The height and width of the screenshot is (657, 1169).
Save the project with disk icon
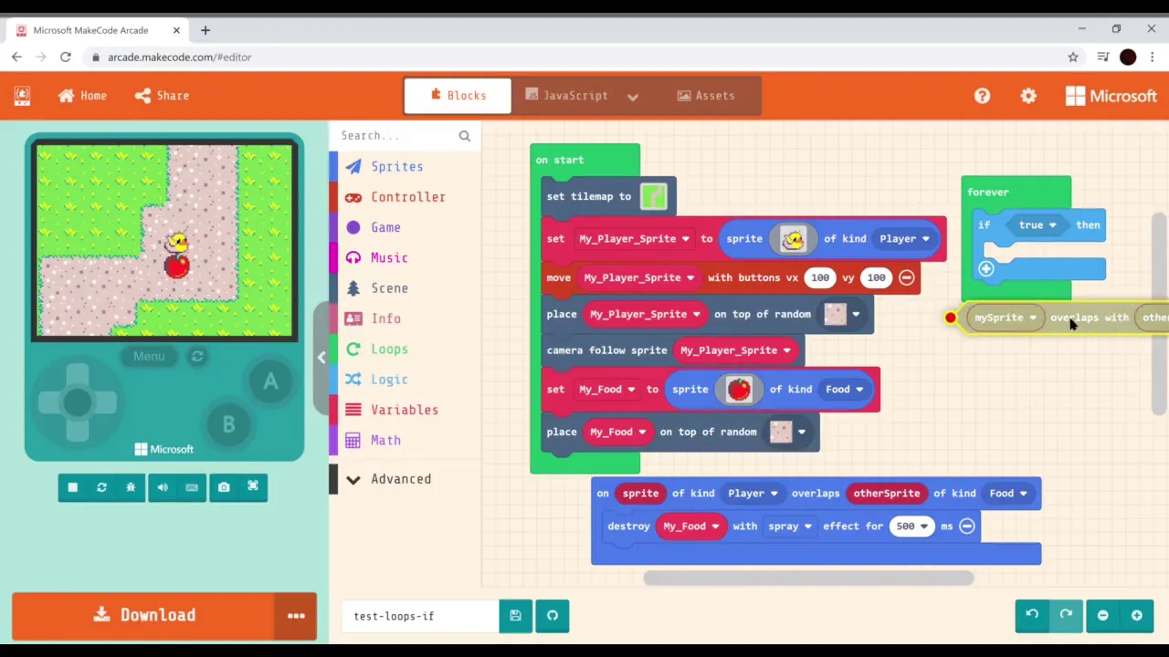pyautogui.click(x=515, y=616)
